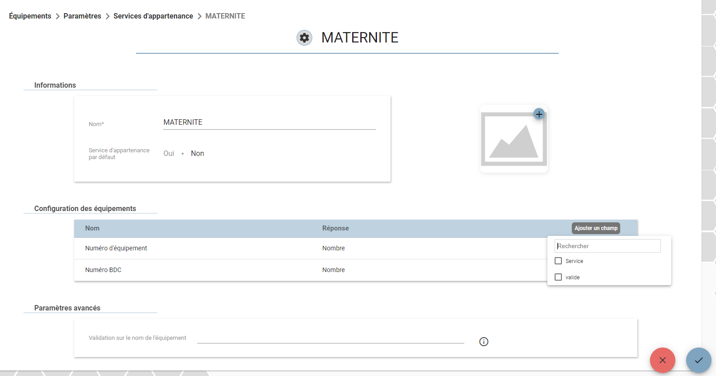Tick the Service checkbox
This screenshot has width=716, height=376.
558,261
